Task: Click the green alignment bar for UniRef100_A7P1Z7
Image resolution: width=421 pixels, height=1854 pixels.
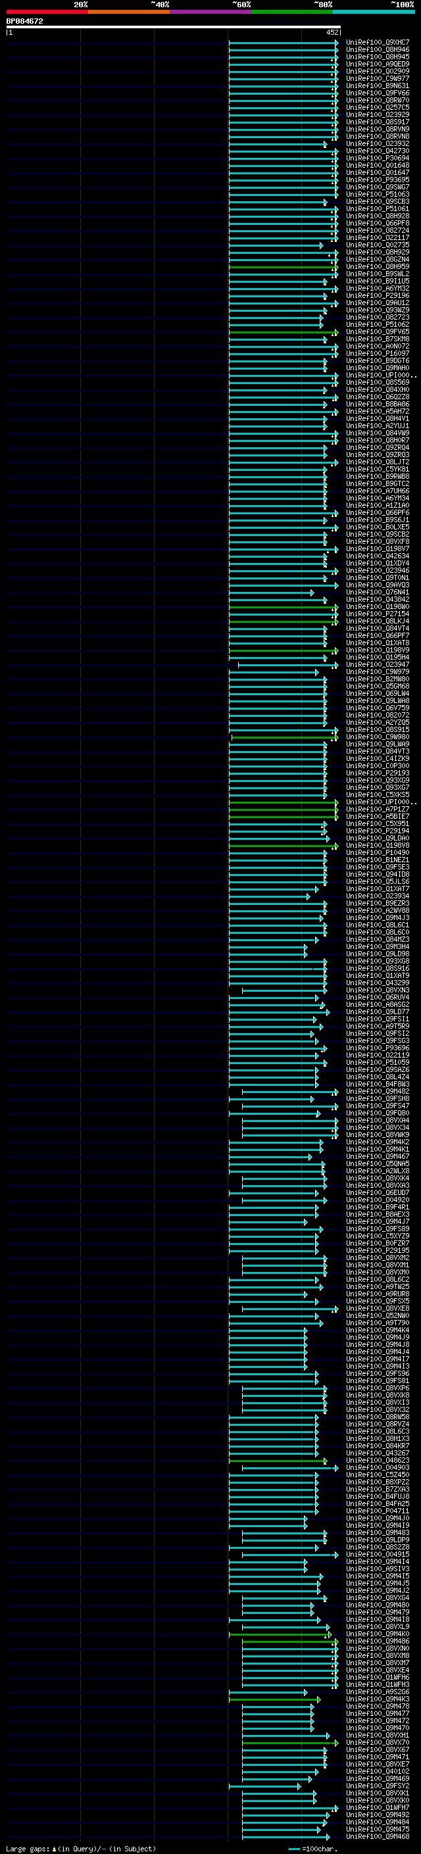Action: (283, 810)
